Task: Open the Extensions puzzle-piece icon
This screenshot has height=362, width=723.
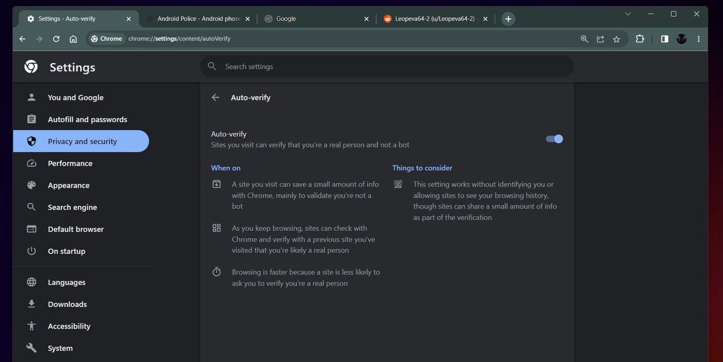Action: [639, 38]
